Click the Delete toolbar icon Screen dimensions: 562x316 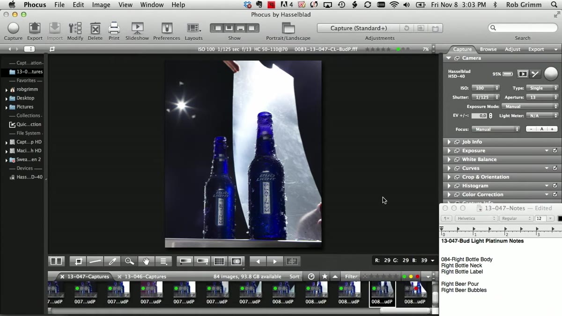[95, 28]
